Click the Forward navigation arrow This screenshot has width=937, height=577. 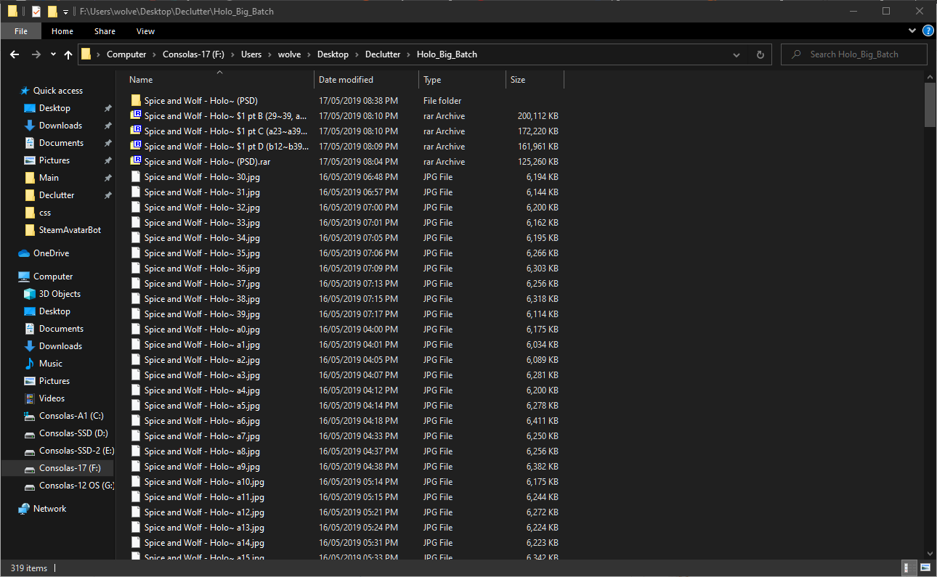coord(36,54)
